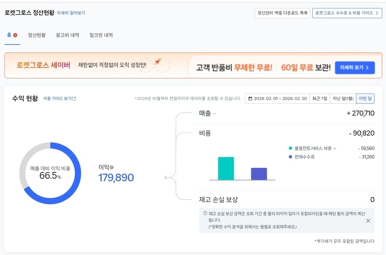The image size is (386, 255).
Task: Open 로켓그로스 수수료 & 비용 가이드
Action: [347, 13]
